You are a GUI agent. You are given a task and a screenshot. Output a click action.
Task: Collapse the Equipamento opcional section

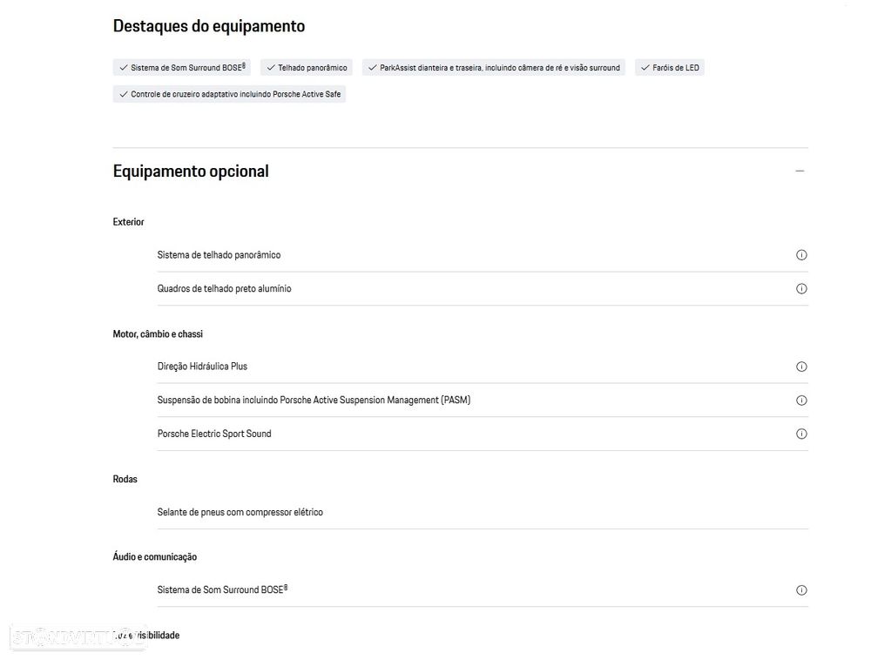click(x=800, y=172)
